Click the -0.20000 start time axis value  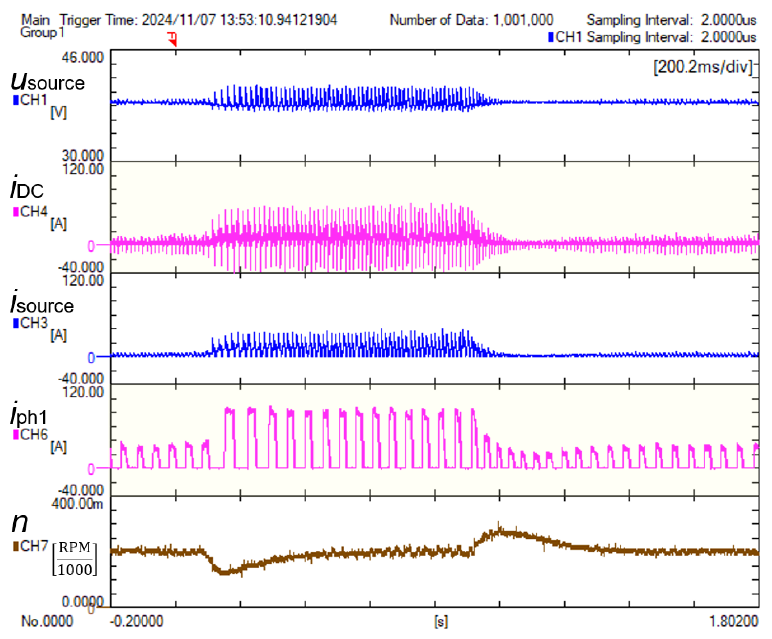click(137, 621)
